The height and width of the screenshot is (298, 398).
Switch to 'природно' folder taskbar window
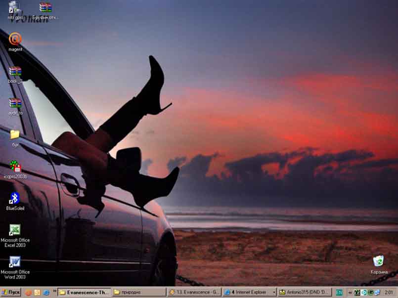138,293
